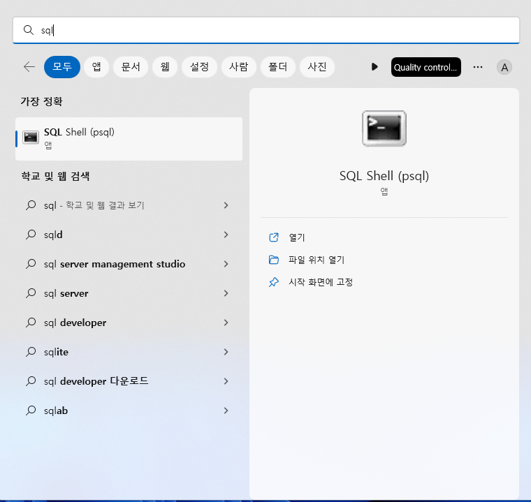Expand chevron for 'sql - 학교 및 웹 결과 보기'
The width and height of the screenshot is (531, 502).
tap(226, 205)
